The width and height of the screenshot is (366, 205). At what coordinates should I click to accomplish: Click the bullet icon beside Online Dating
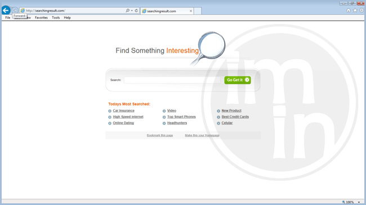point(110,123)
